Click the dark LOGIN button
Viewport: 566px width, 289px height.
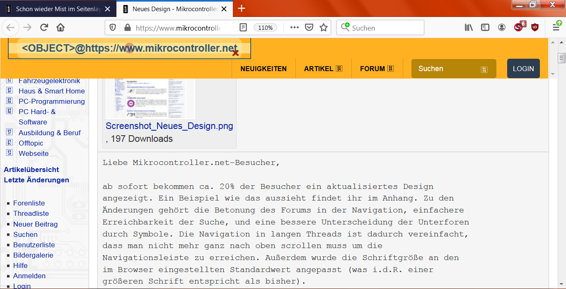523,69
